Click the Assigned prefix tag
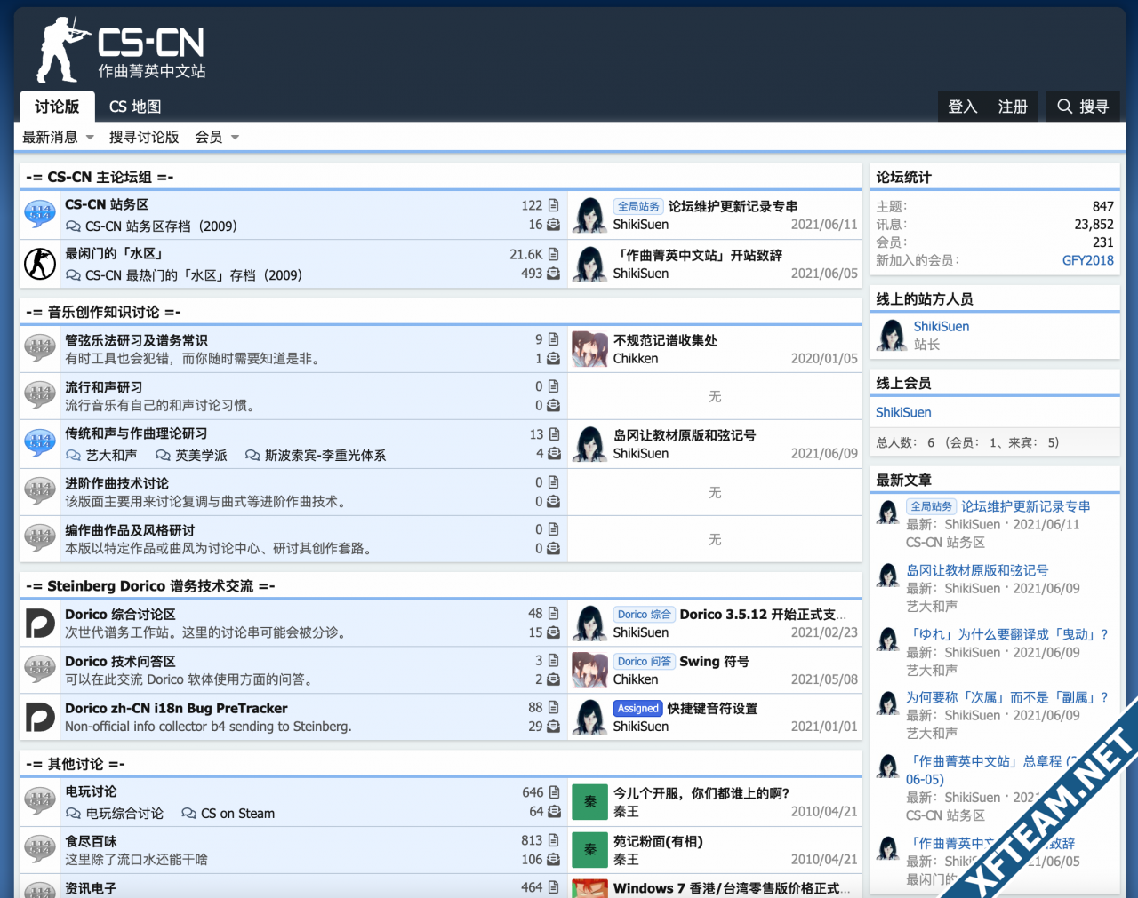Screen dimensions: 1138x898 coord(638,708)
